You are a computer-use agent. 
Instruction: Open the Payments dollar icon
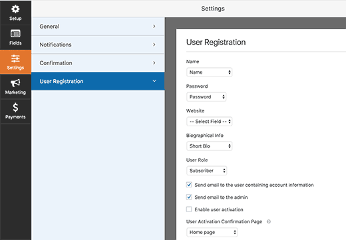click(x=15, y=108)
